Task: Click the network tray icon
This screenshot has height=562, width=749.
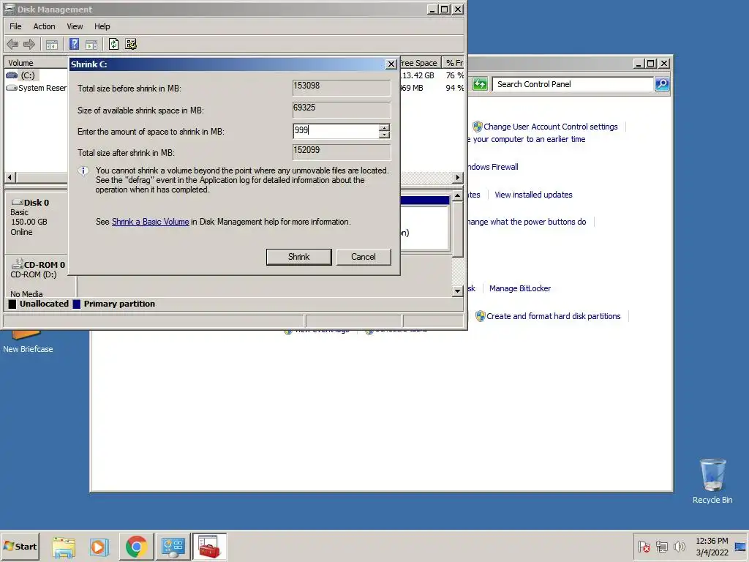Action: click(x=661, y=546)
